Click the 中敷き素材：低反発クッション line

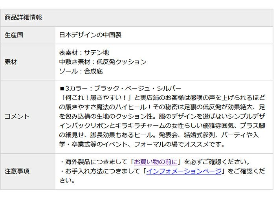click(x=103, y=62)
